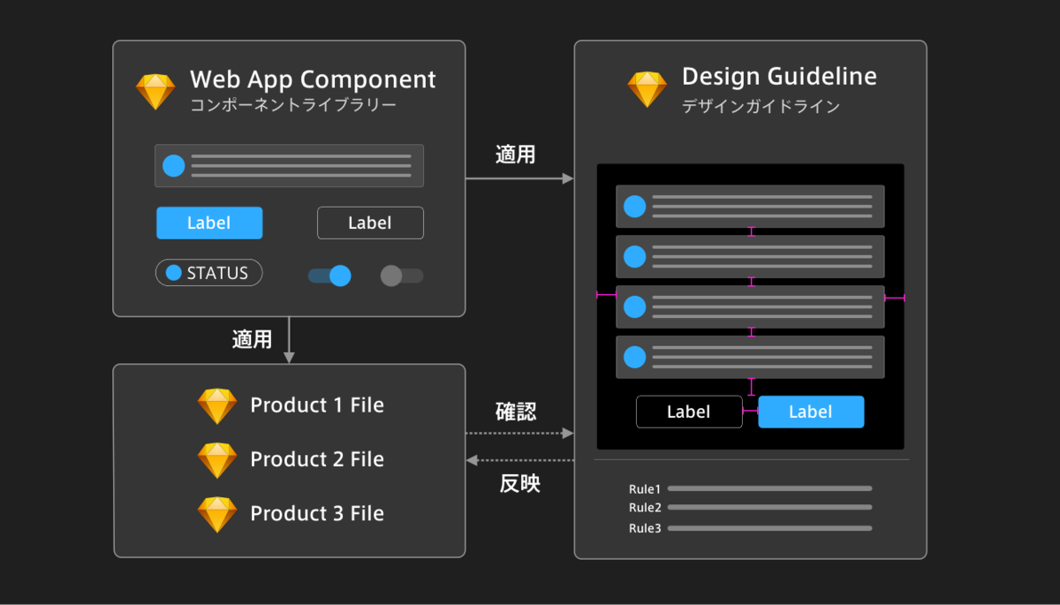Click the blue Label button in Web App Component

[x=209, y=223]
